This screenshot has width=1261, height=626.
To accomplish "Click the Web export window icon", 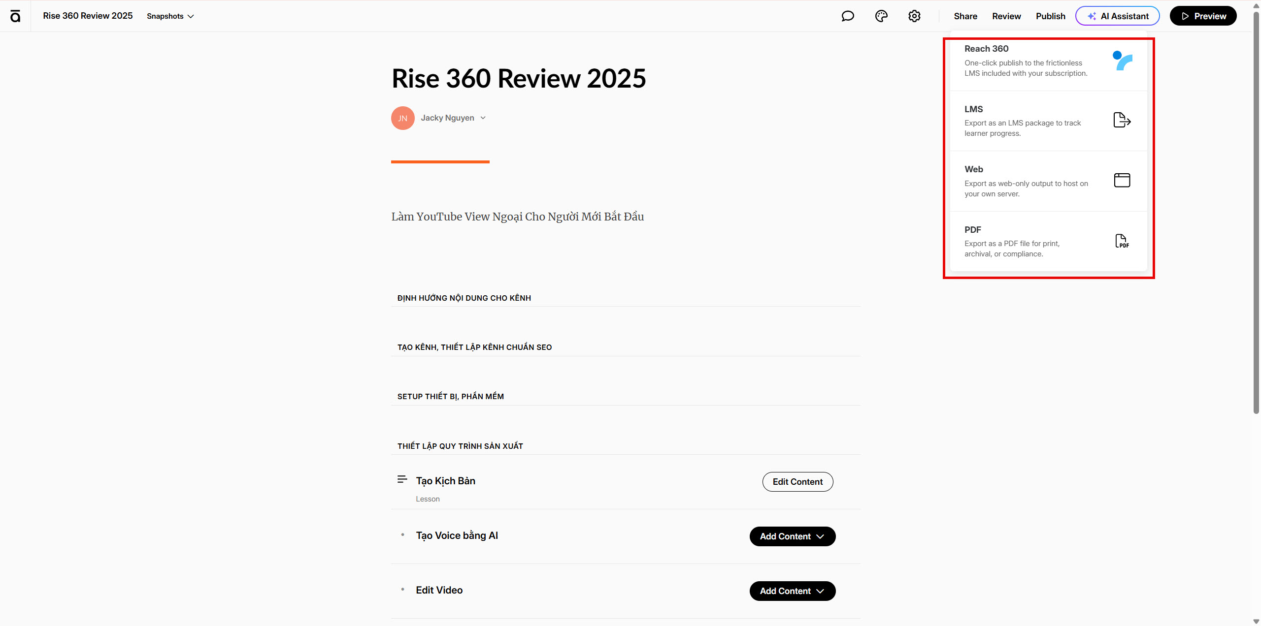I will click(1122, 180).
